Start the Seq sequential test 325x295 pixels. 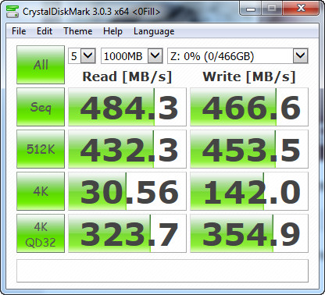pyautogui.click(x=41, y=107)
